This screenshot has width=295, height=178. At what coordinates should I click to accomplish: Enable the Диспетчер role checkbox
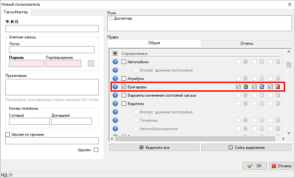(x=111, y=19)
